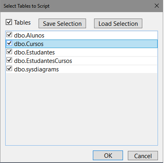The image size is (164, 163).
Task: Click the Select Tables to Script title
Action: pos(27,6)
